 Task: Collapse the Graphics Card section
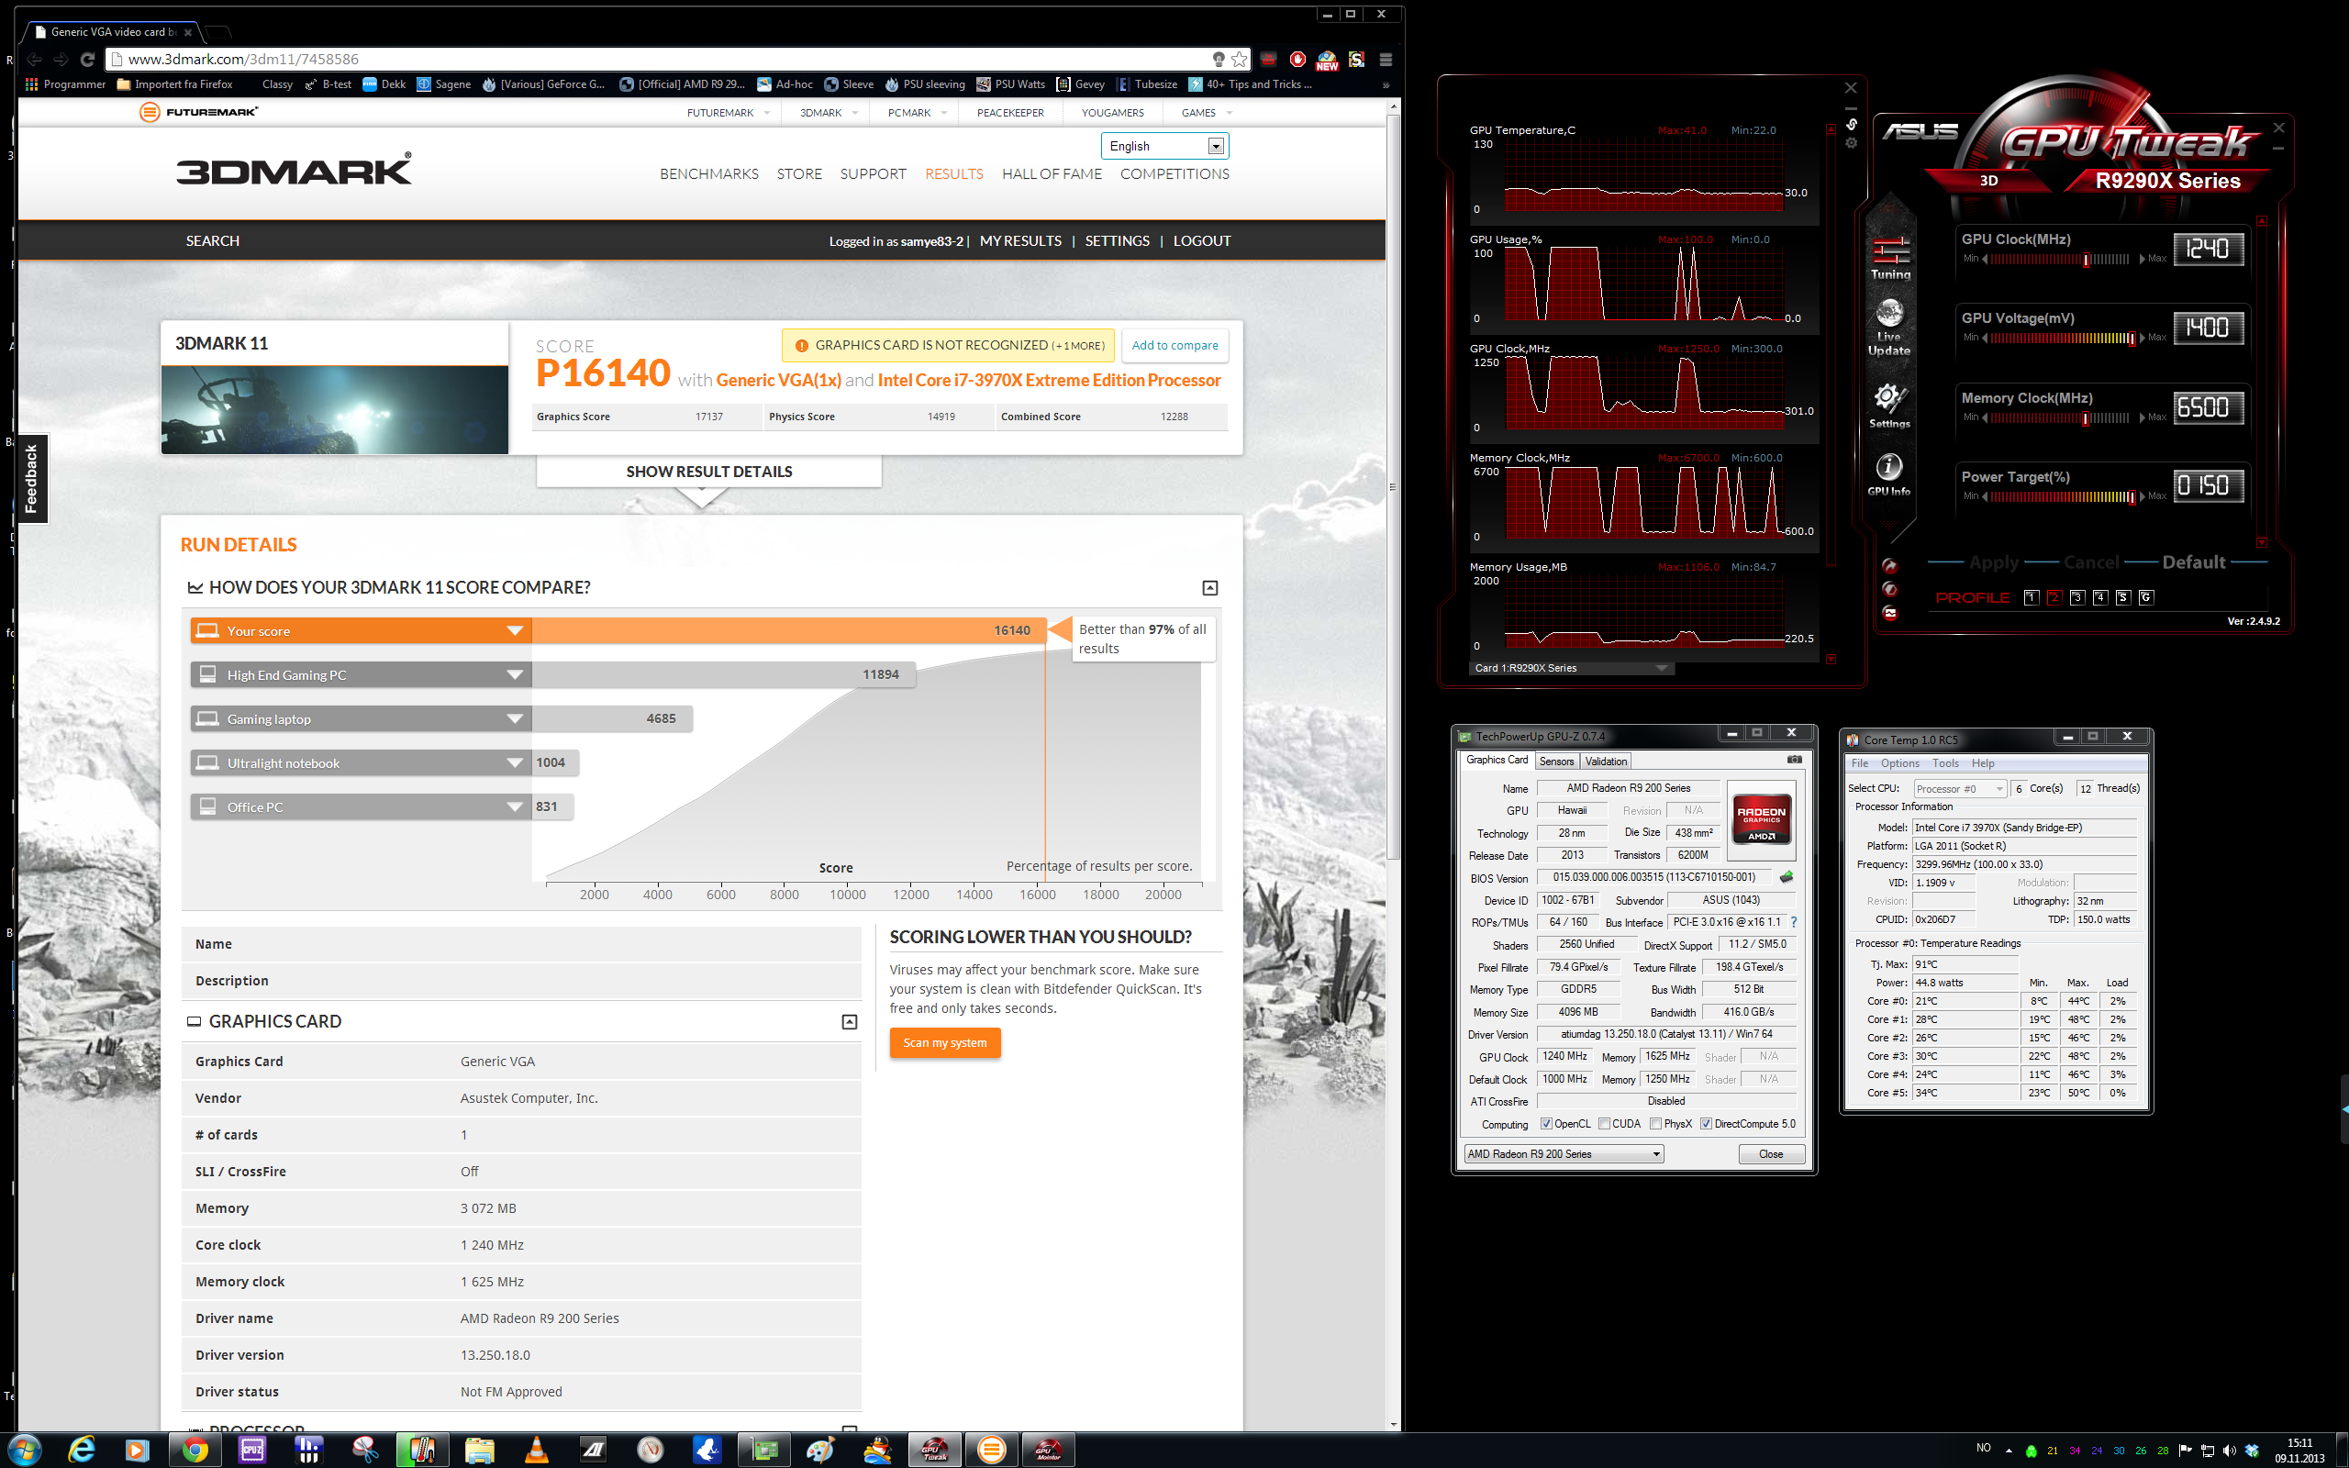pos(850,1021)
